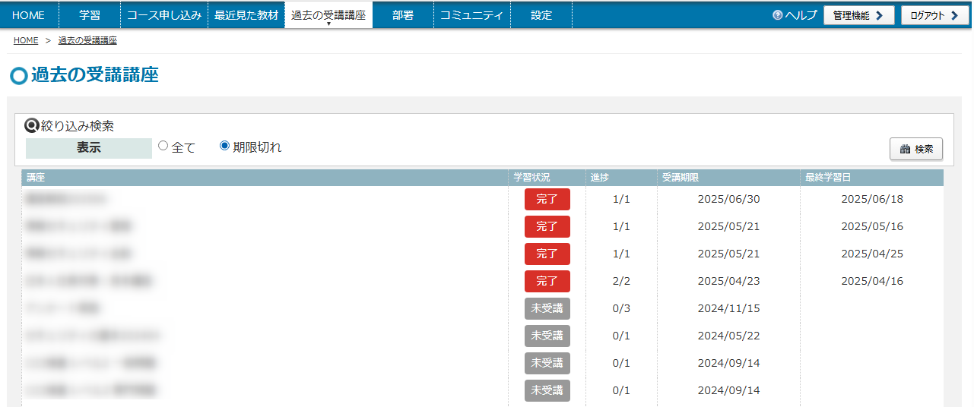Go to 最近見た教材 tab
This screenshot has height=407, width=974.
[x=246, y=15]
